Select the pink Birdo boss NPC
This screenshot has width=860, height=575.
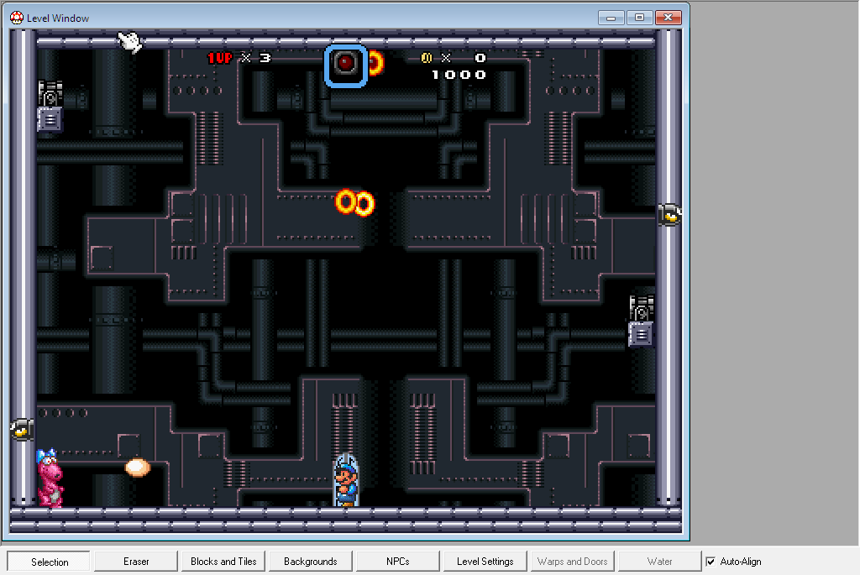coord(50,478)
